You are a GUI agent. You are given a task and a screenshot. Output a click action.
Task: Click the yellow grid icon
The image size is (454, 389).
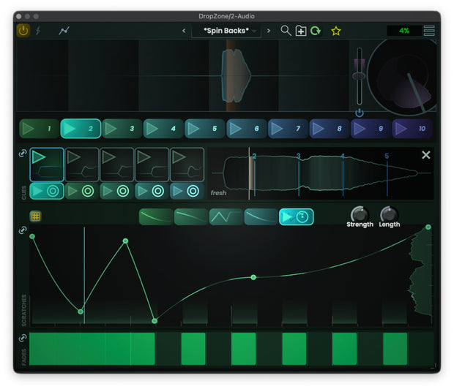coord(36,216)
